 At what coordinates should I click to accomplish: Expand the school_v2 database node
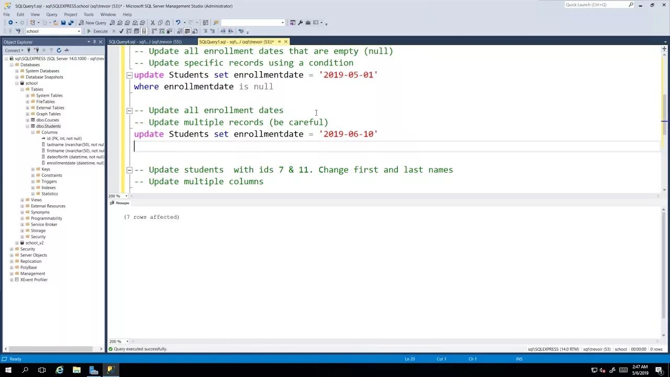point(17,243)
